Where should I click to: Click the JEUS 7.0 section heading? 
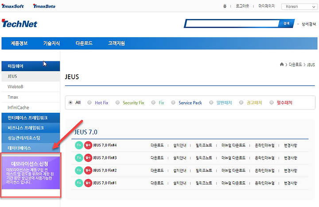[86, 132]
